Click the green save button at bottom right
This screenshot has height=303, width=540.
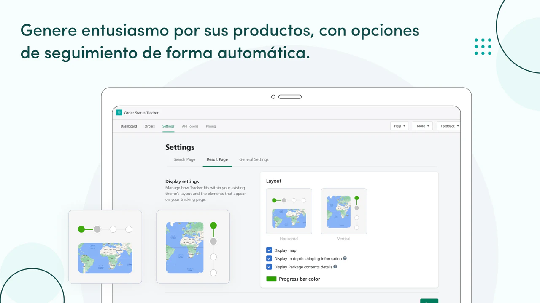tap(429, 300)
